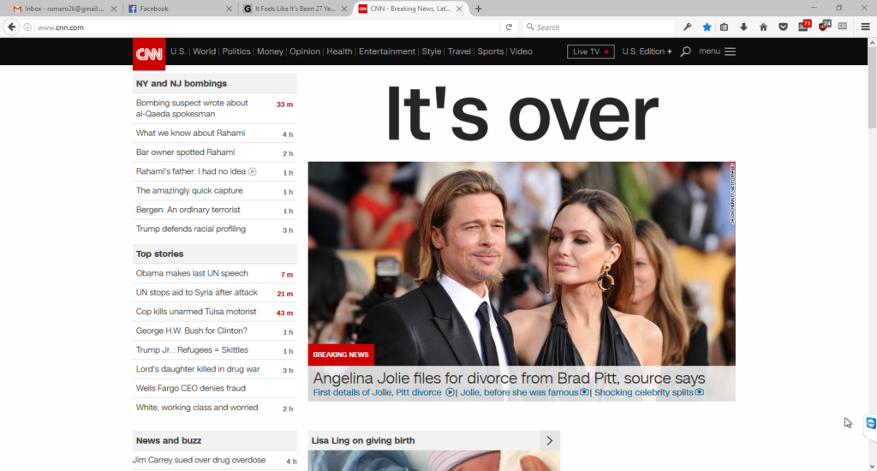Open the CNN hamburger menu

730,51
